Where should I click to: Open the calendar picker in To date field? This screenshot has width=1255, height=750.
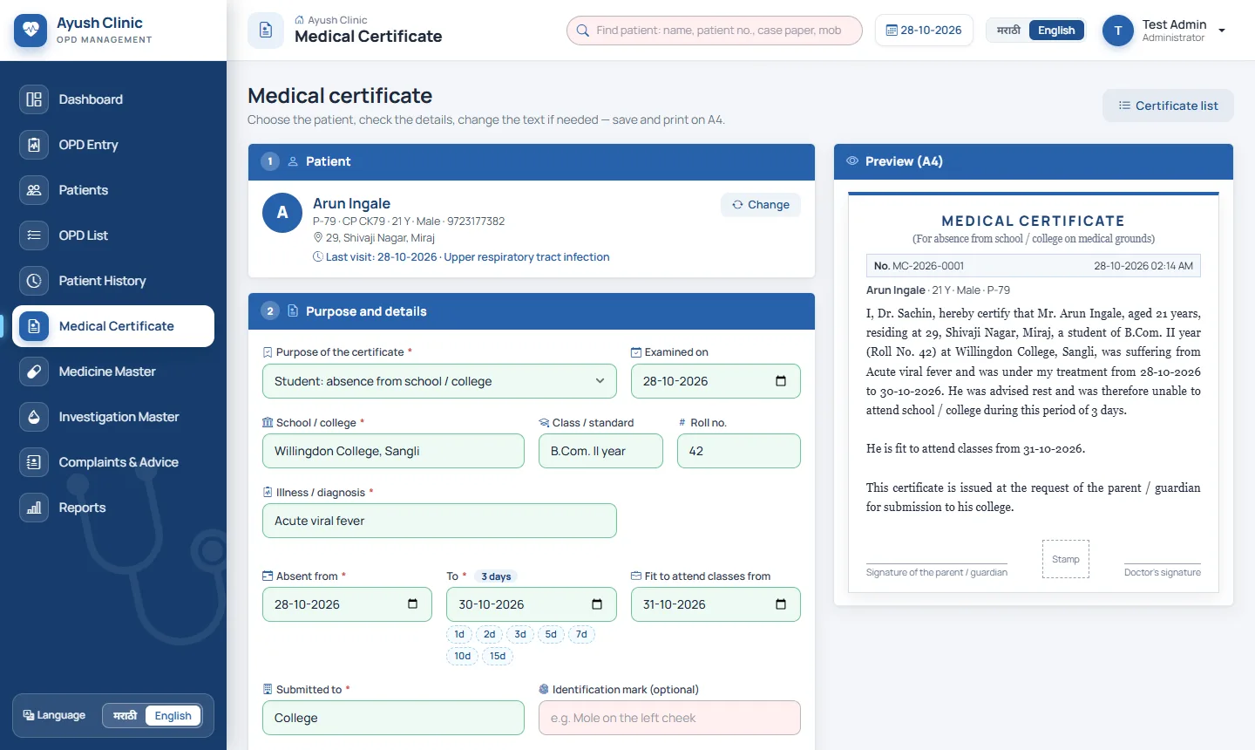click(x=597, y=604)
